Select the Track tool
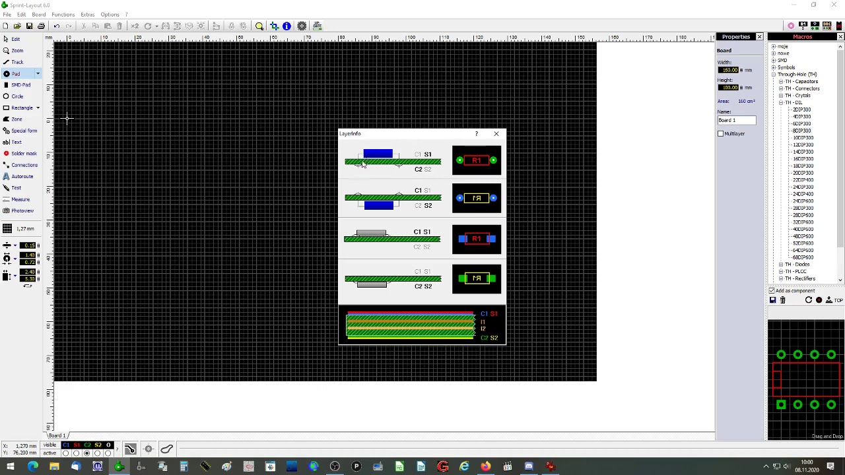 pyautogui.click(x=13, y=62)
